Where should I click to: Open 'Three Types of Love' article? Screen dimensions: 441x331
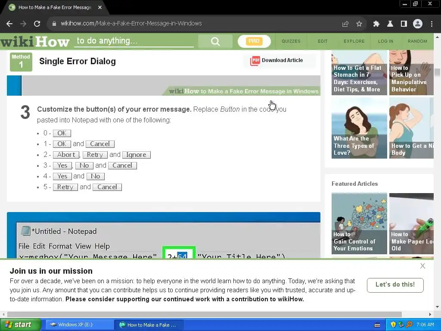point(359,128)
